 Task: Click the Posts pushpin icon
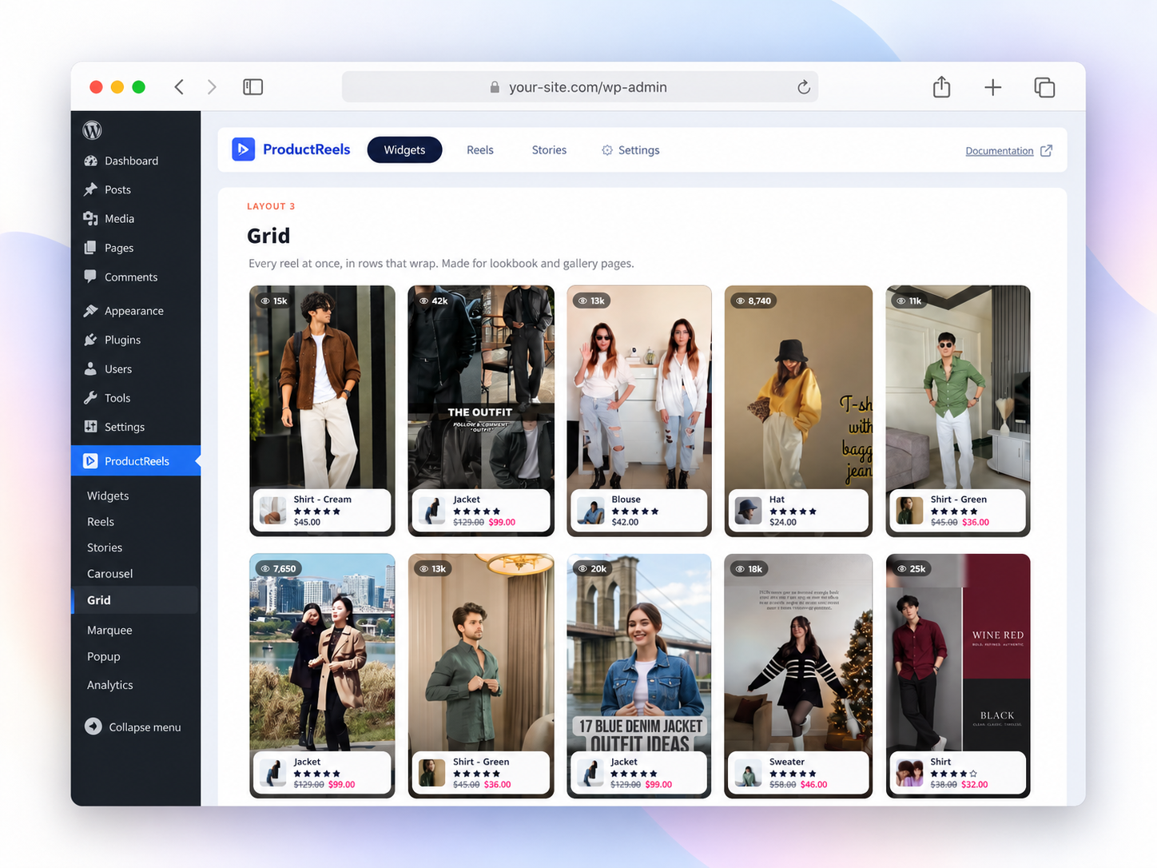point(91,189)
